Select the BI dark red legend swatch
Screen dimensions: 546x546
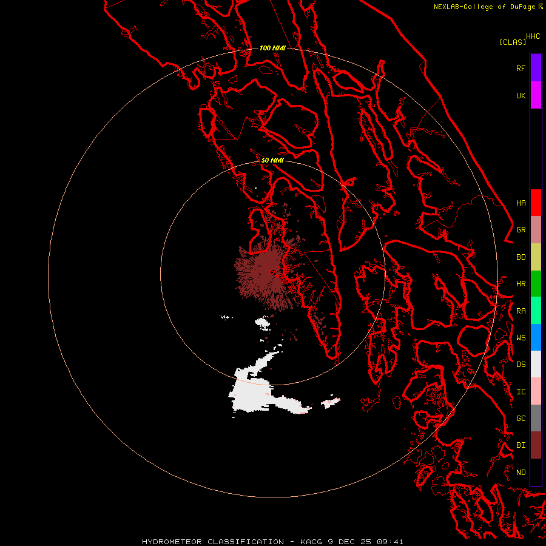point(536,445)
